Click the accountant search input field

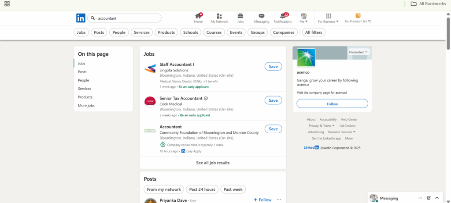128,18
